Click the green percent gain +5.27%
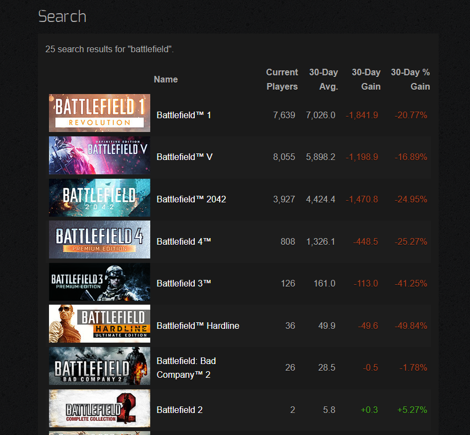Image resolution: width=470 pixels, height=435 pixels. 412,410
